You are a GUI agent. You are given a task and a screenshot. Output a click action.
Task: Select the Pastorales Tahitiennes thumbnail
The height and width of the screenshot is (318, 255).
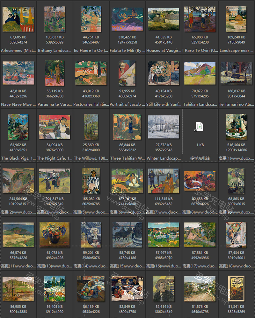pyautogui.click(x=91, y=73)
